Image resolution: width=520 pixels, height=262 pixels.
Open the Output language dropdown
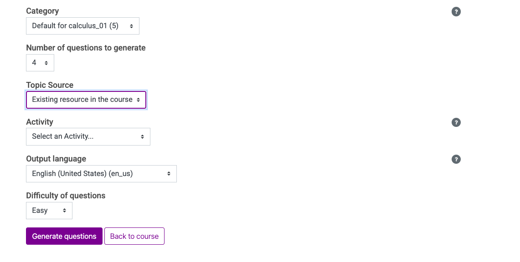point(101,174)
